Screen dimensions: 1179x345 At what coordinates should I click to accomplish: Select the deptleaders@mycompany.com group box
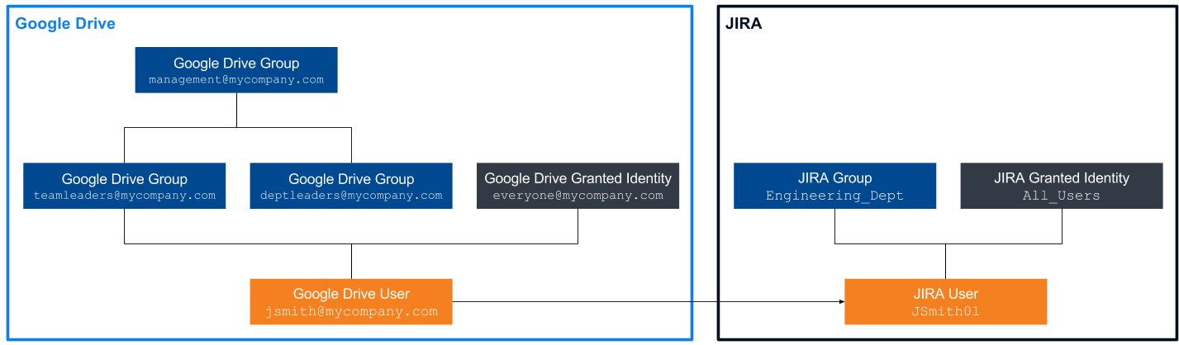(351, 186)
